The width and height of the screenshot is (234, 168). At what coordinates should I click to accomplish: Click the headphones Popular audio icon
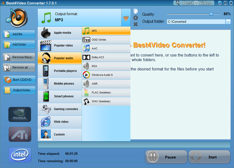pyautogui.click(x=46, y=58)
